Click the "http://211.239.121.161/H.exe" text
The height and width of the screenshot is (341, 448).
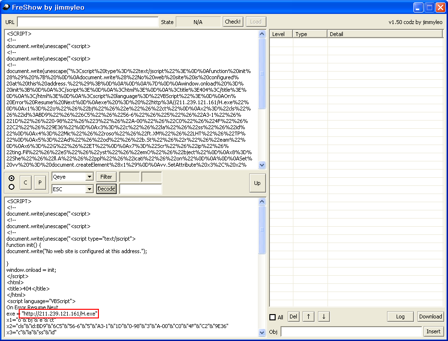click(x=59, y=314)
